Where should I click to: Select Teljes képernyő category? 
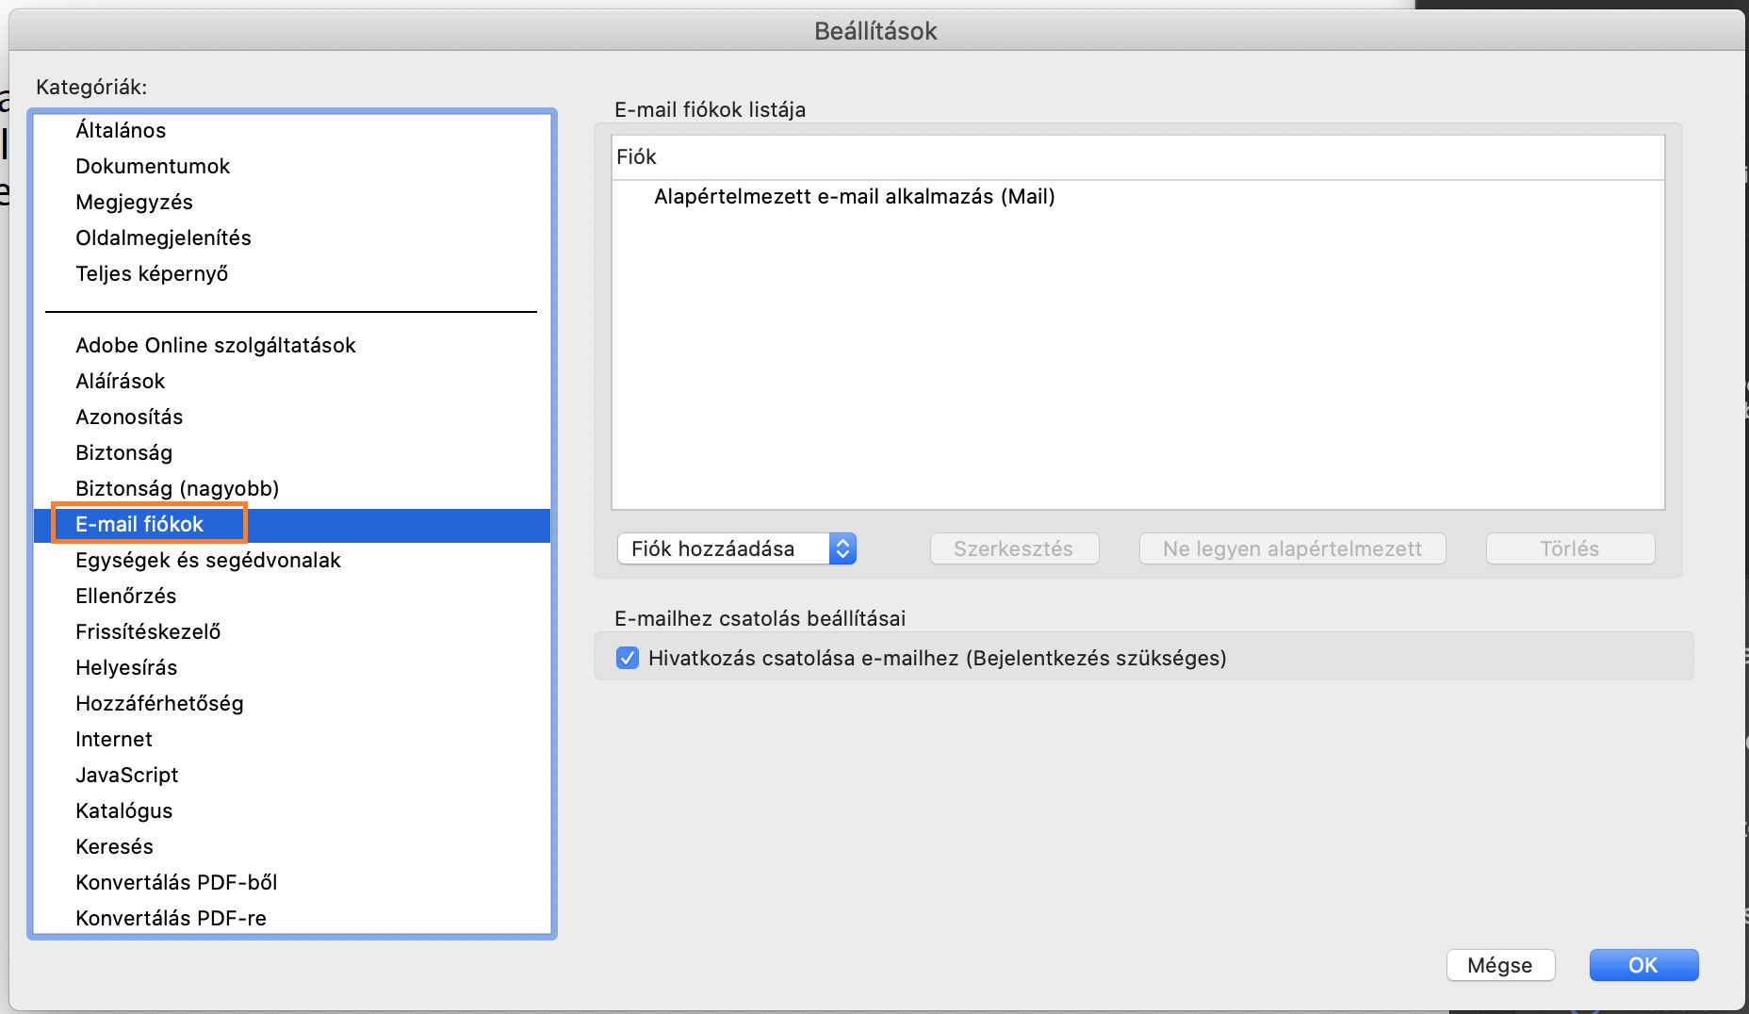click(x=292, y=273)
